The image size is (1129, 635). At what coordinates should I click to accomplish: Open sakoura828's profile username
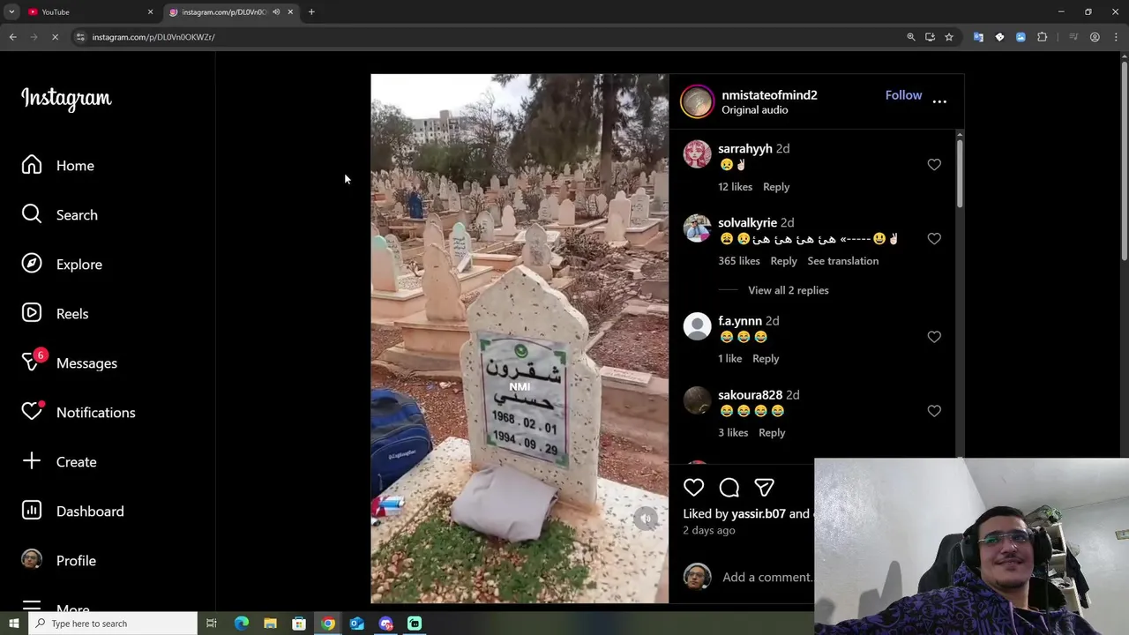[750, 395]
